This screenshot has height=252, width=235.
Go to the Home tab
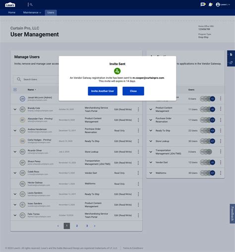(12, 12)
